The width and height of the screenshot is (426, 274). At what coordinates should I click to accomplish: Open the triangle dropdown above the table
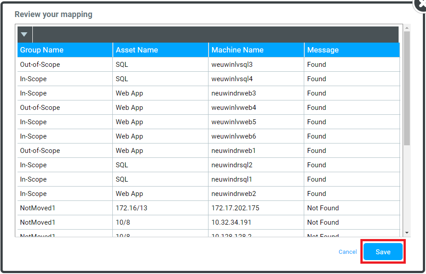click(24, 35)
